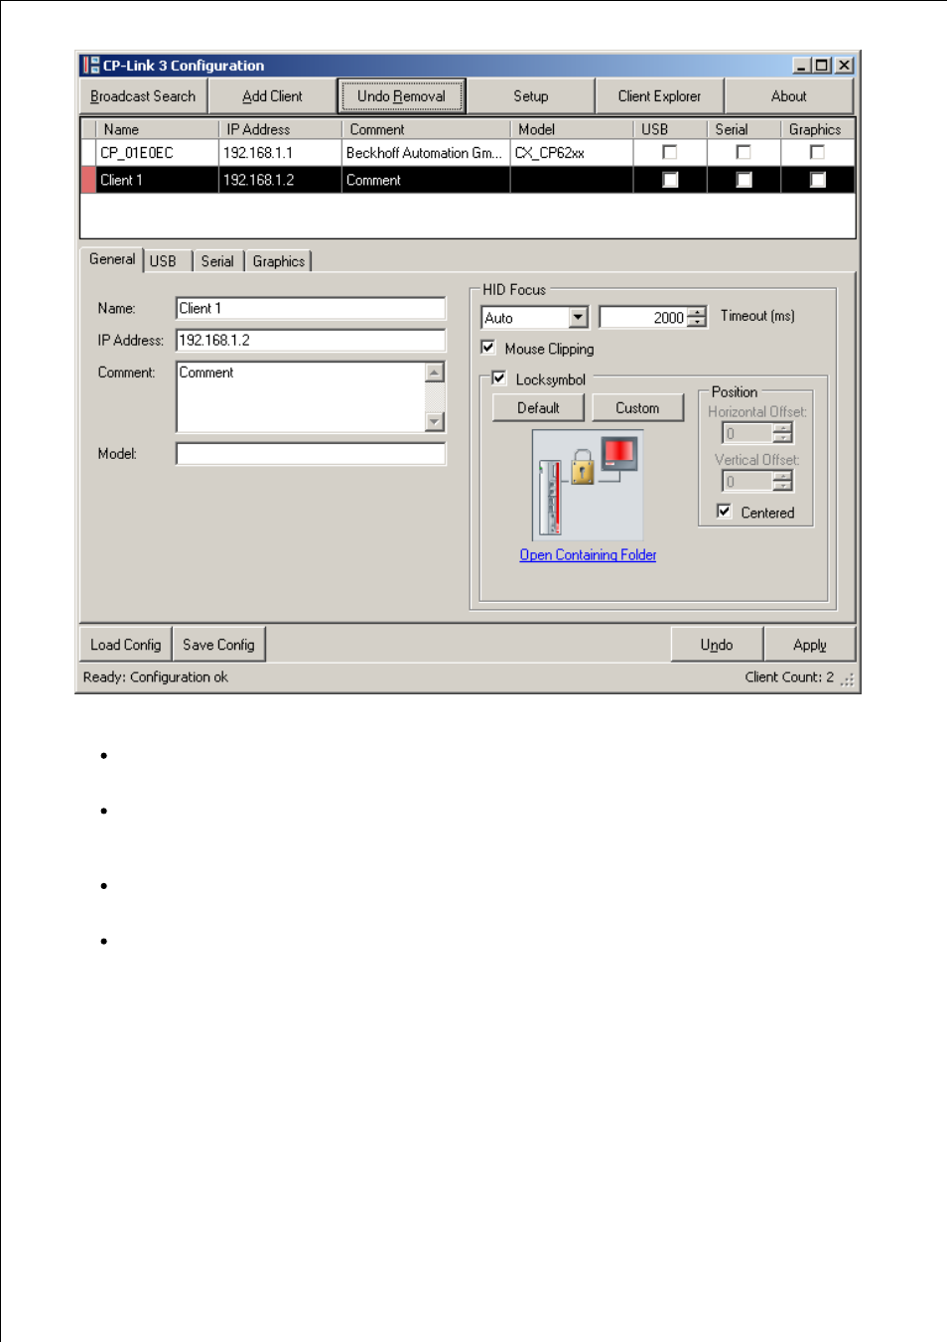The width and height of the screenshot is (947, 1342).
Task: Add a new client
Action: click(272, 96)
